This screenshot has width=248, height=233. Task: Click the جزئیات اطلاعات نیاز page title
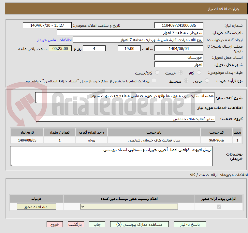(x=223, y=9)
